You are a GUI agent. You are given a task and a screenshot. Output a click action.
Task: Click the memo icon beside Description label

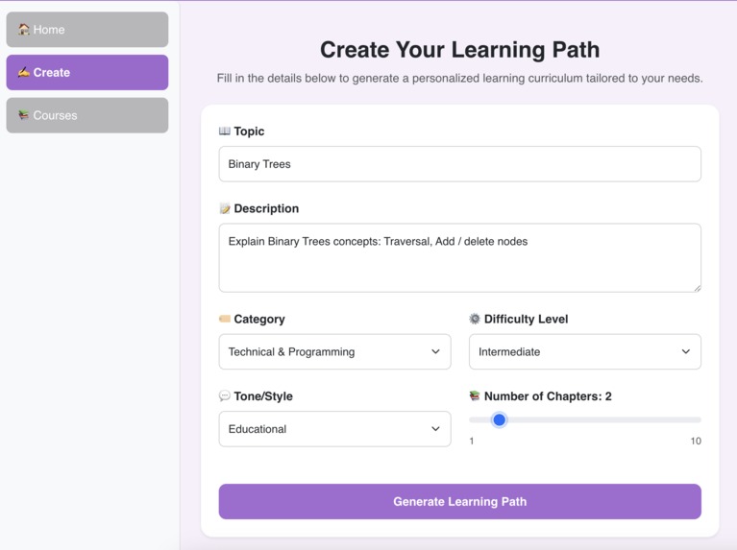click(225, 208)
